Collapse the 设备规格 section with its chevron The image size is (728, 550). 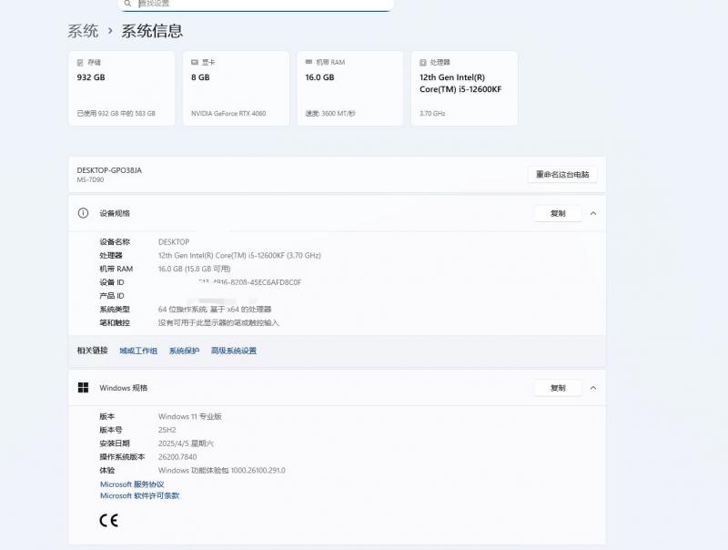click(593, 213)
